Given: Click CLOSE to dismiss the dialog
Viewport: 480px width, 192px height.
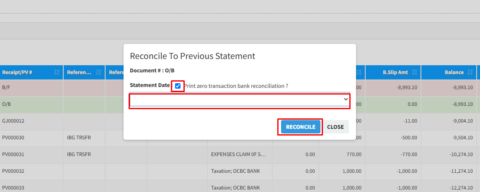Looking at the screenshot, I should click(x=335, y=127).
